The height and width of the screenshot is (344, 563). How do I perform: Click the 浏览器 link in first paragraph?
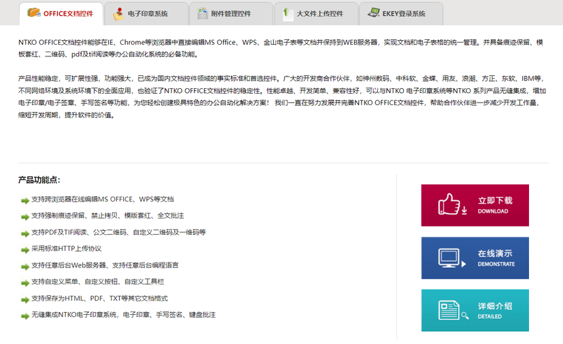[x=161, y=43]
